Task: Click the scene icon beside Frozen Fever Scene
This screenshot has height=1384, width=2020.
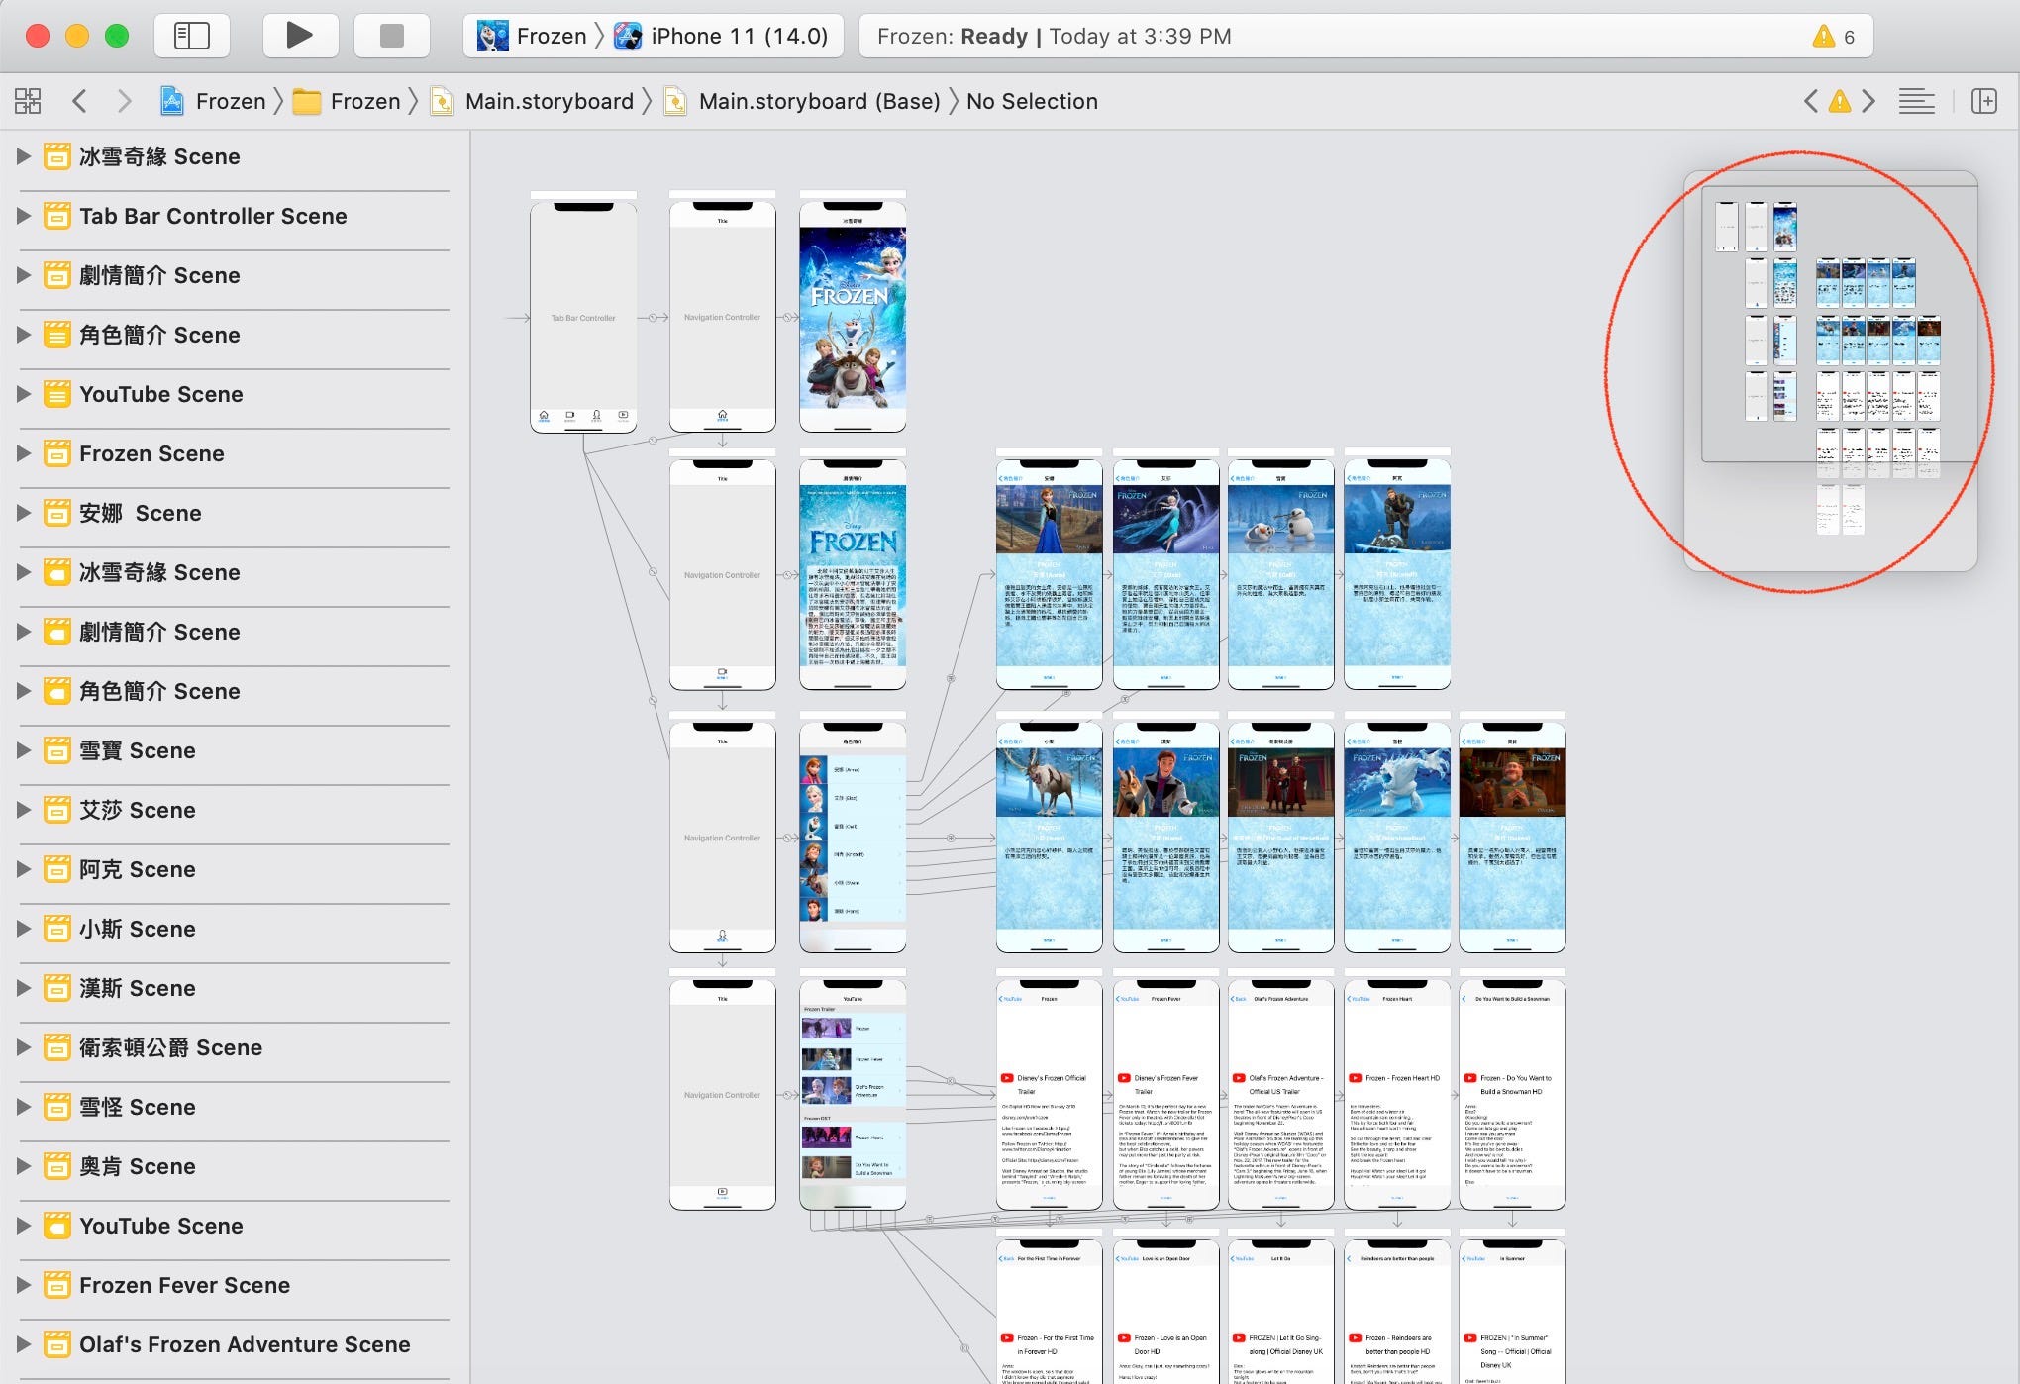Action: (x=55, y=1285)
